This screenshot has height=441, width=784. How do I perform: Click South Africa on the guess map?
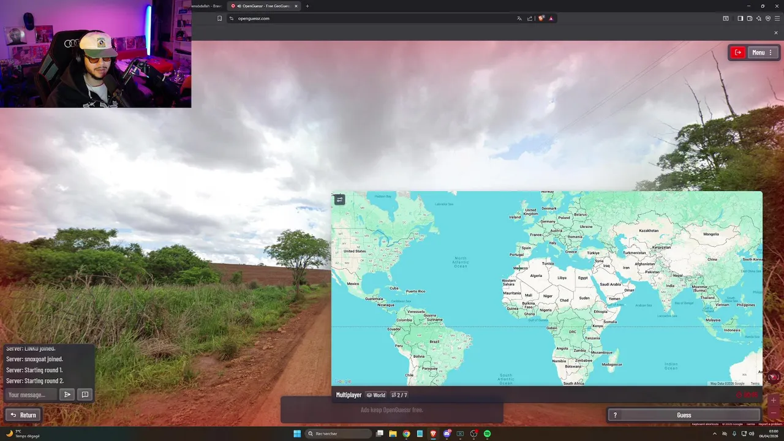click(573, 383)
